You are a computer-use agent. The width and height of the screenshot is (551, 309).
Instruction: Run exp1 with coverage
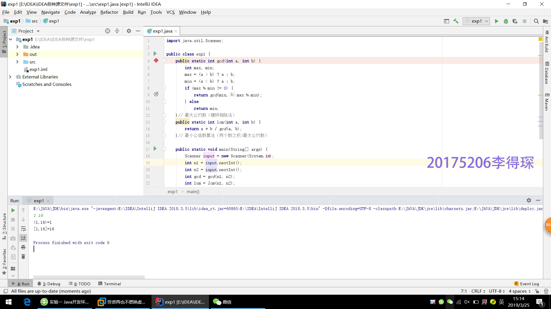[515, 21]
